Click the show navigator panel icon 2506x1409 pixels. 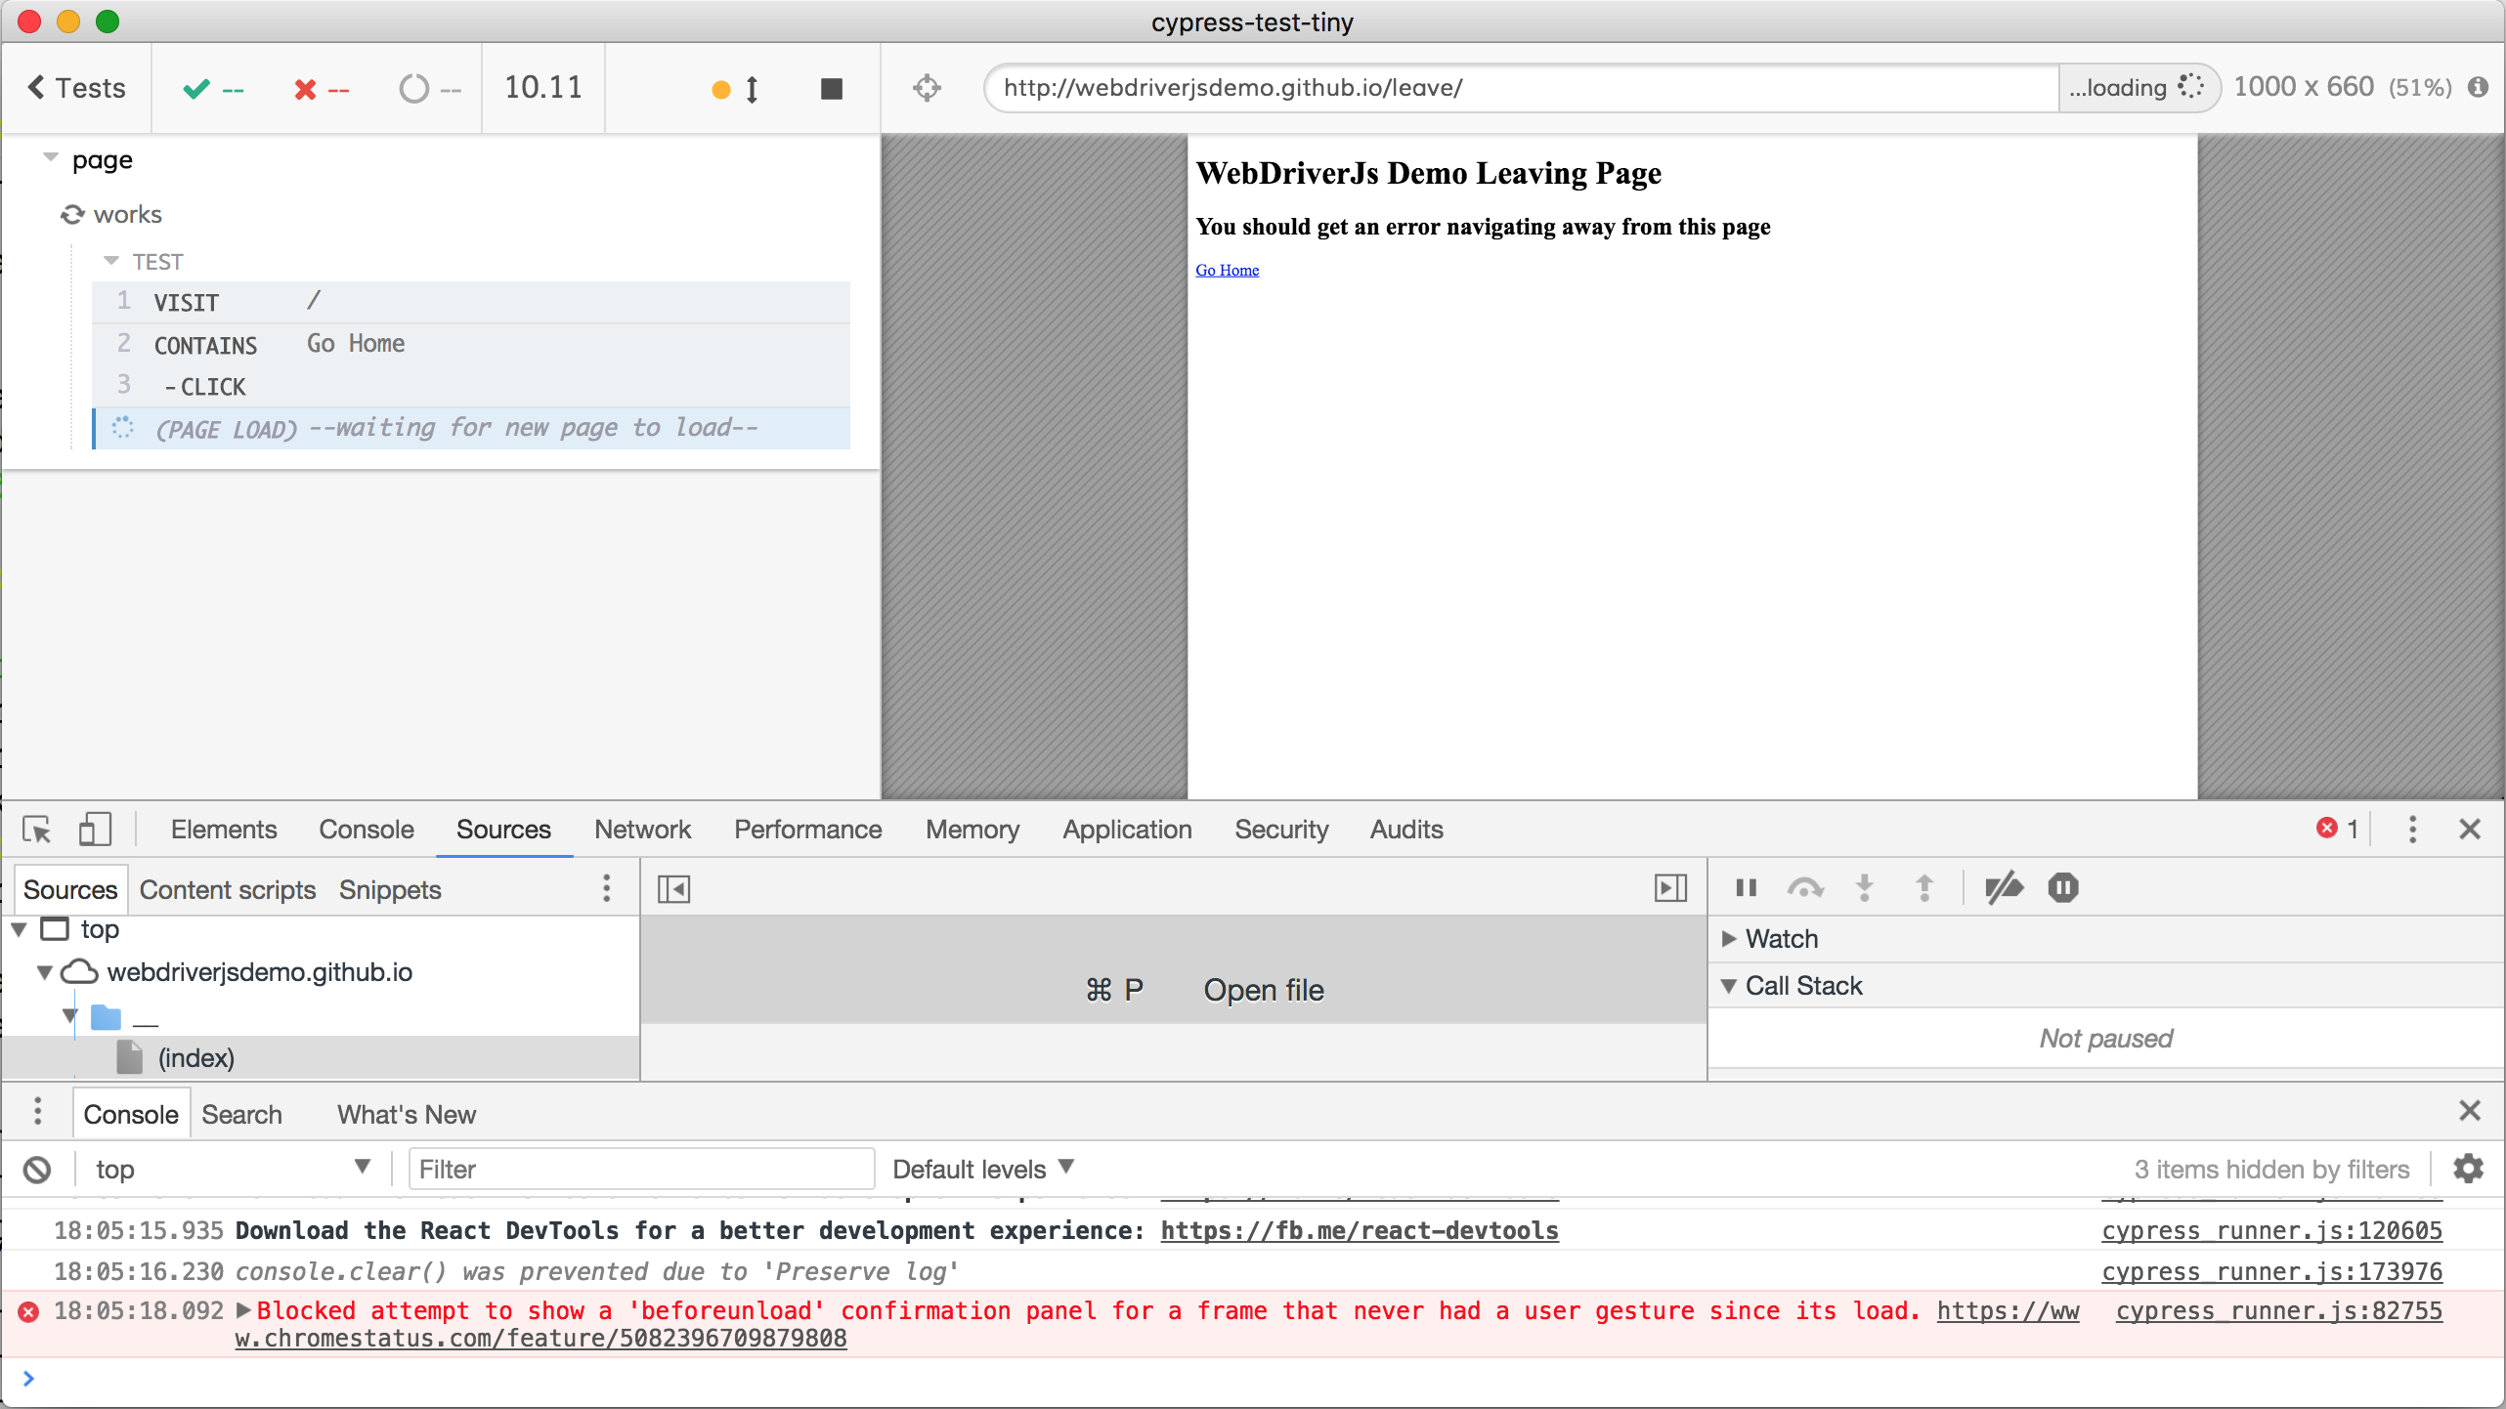point(674,889)
